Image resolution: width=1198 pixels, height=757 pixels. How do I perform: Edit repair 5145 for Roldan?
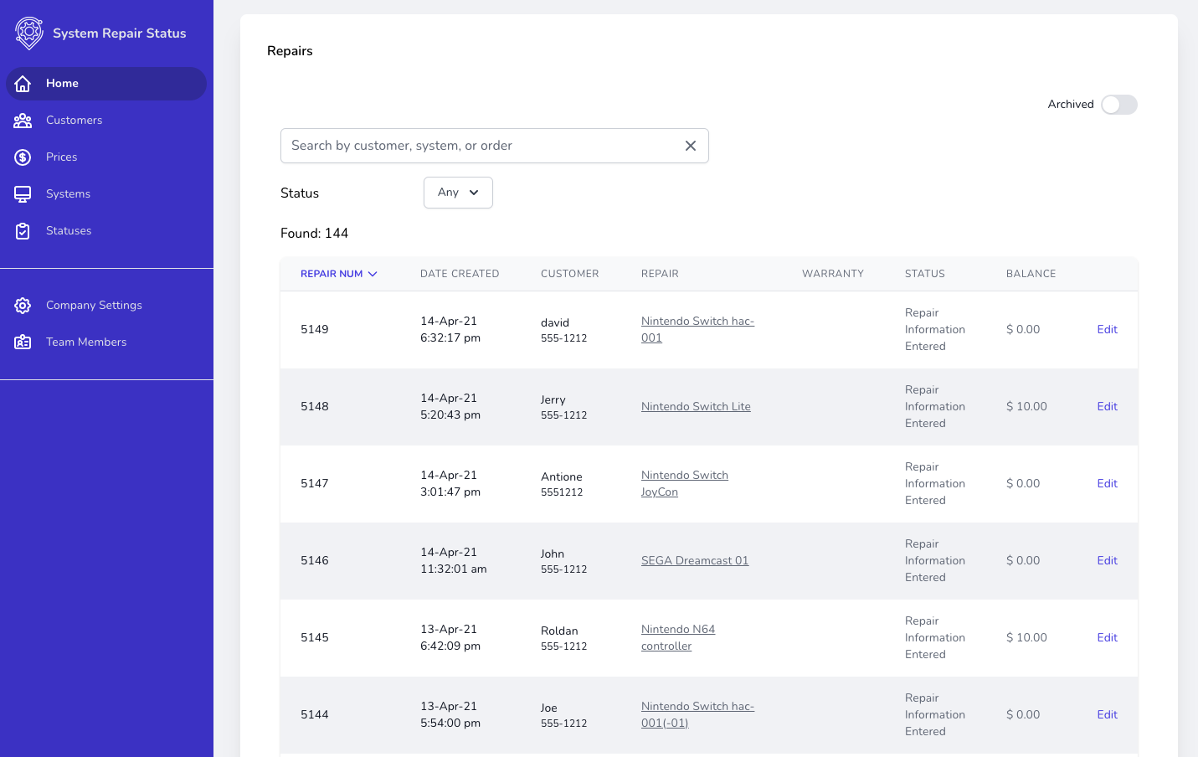(x=1107, y=638)
